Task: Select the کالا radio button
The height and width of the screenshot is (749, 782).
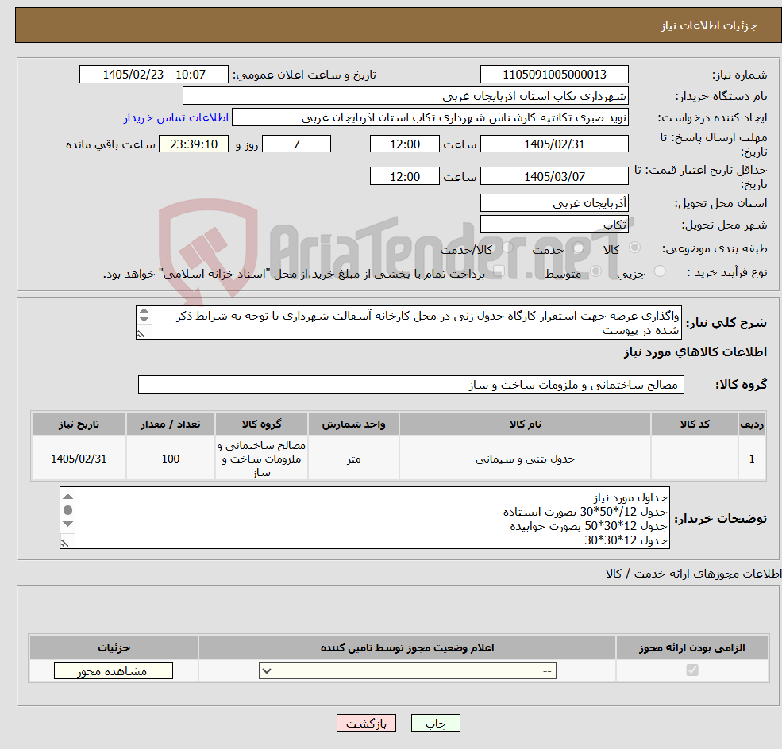Action: [x=634, y=248]
